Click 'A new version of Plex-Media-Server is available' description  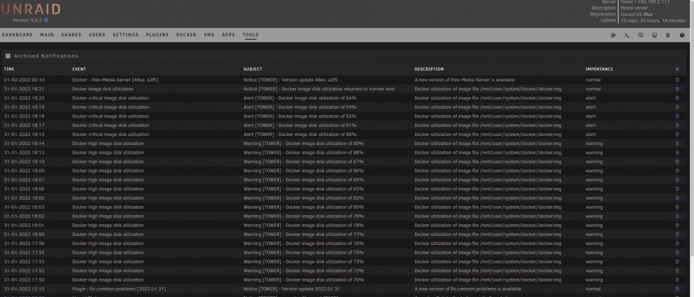pyautogui.click(x=464, y=80)
